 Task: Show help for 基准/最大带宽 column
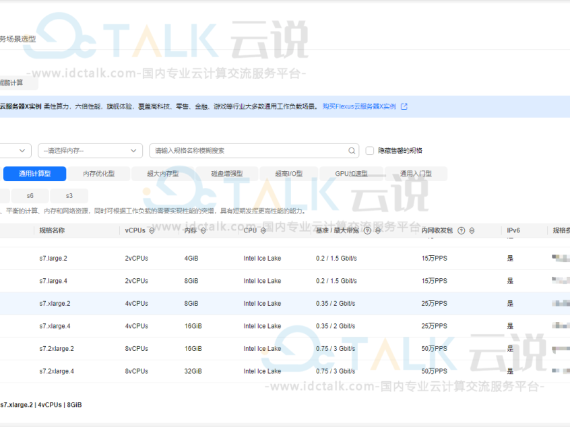point(367,231)
